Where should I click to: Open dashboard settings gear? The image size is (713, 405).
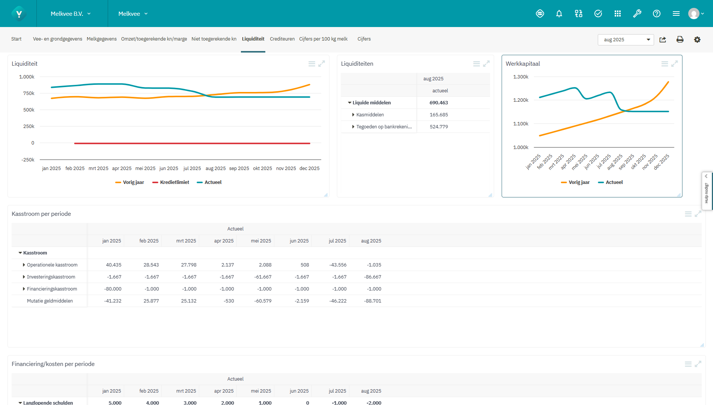(697, 40)
